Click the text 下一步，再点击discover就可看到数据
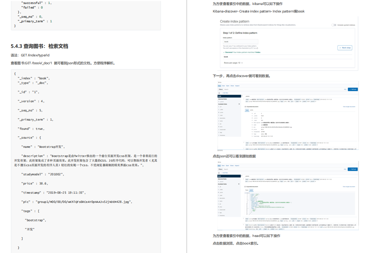Viewport: 366px width, 253px height. (241, 76)
